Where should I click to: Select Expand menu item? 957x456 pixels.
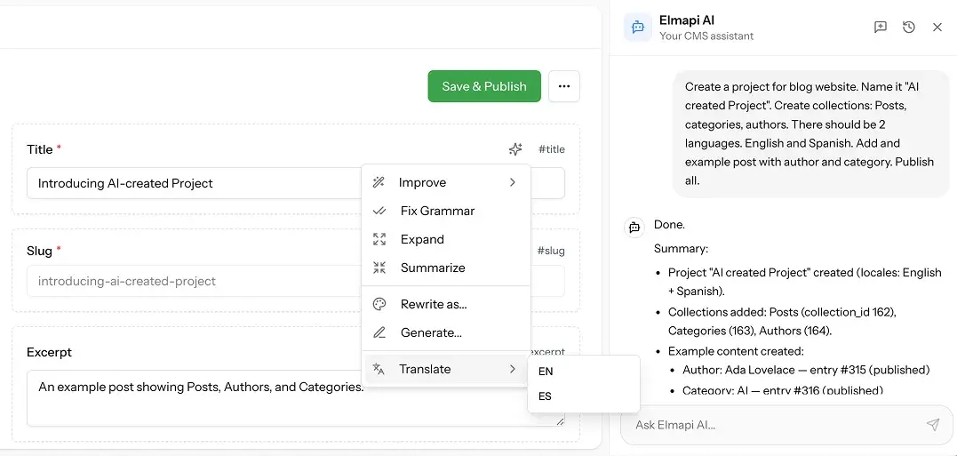[446, 239]
